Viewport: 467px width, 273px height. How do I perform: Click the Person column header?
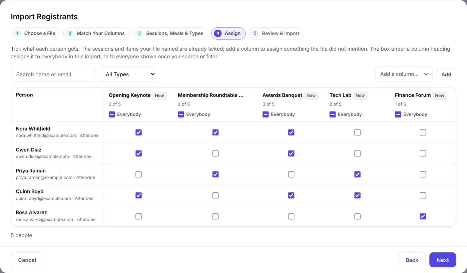click(x=24, y=95)
